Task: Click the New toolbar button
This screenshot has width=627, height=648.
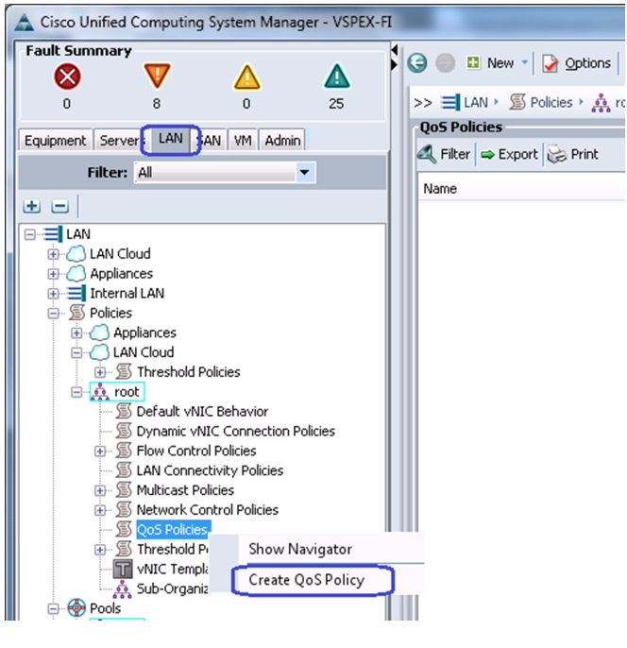Action: pos(490,63)
